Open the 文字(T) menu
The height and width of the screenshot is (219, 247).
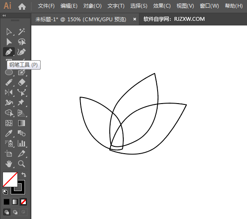(116, 6)
